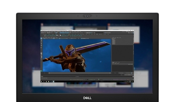
Task: Open File Explorer from the taskbar
Action: (49, 82)
